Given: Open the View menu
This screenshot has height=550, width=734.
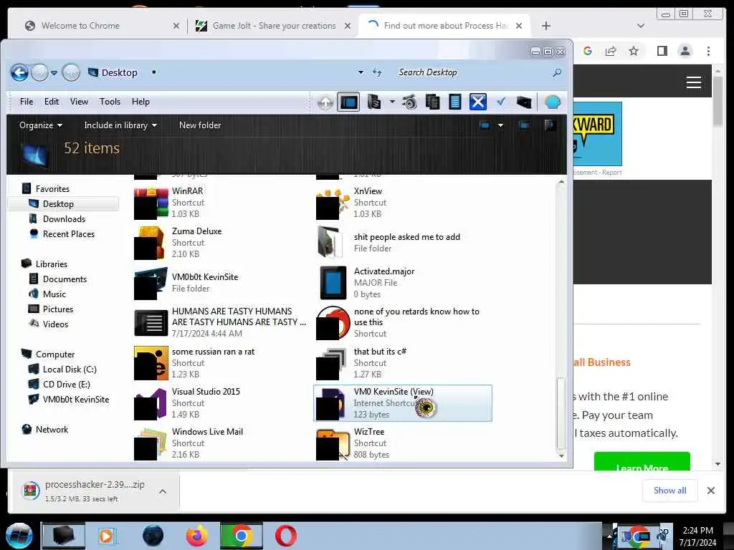Looking at the screenshot, I should (x=79, y=102).
